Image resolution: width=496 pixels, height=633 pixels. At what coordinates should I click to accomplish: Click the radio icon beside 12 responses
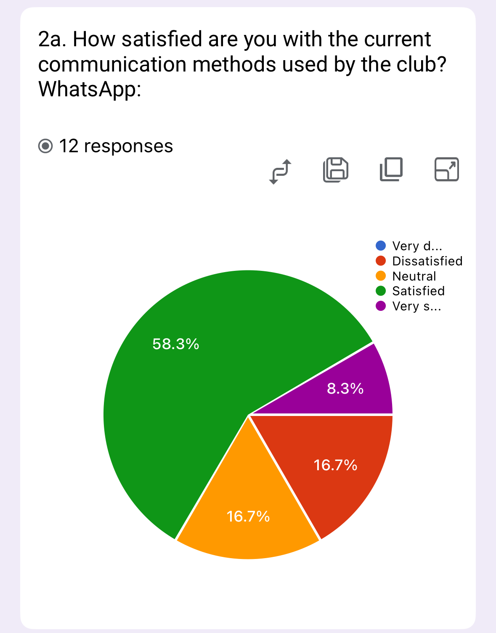[x=45, y=146]
